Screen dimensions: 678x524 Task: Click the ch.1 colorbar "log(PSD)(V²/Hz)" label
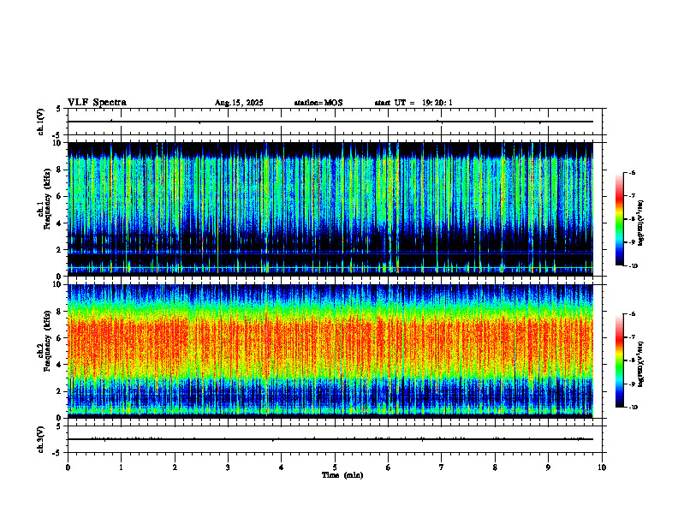tap(641, 223)
